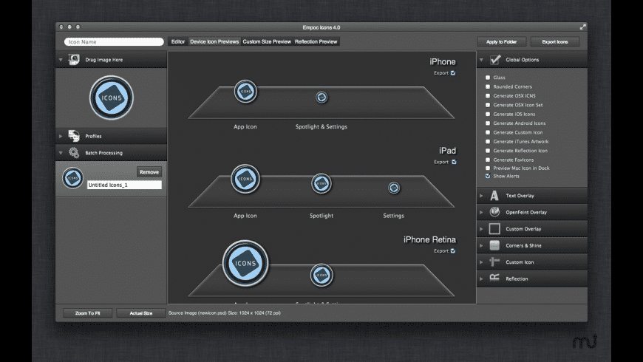This screenshot has height=362, width=643.
Task: Expand the Profiles section
Action: point(61,136)
